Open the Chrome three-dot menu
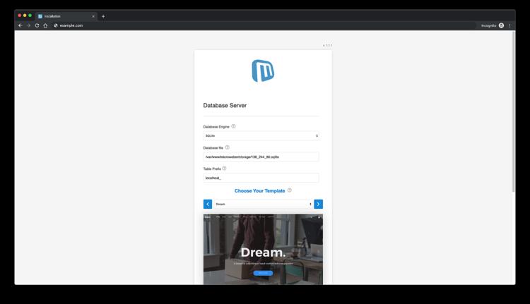Image resolution: width=530 pixels, height=304 pixels. pyautogui.click(x=510, y=25)
